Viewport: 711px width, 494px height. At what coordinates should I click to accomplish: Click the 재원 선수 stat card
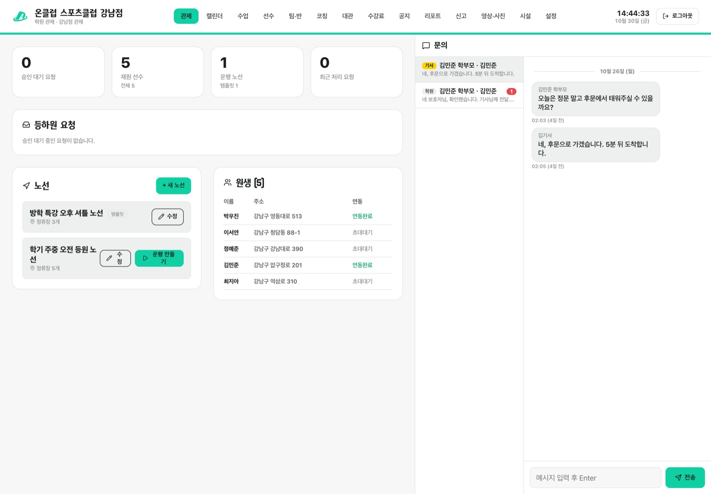[x=158, y=72]
